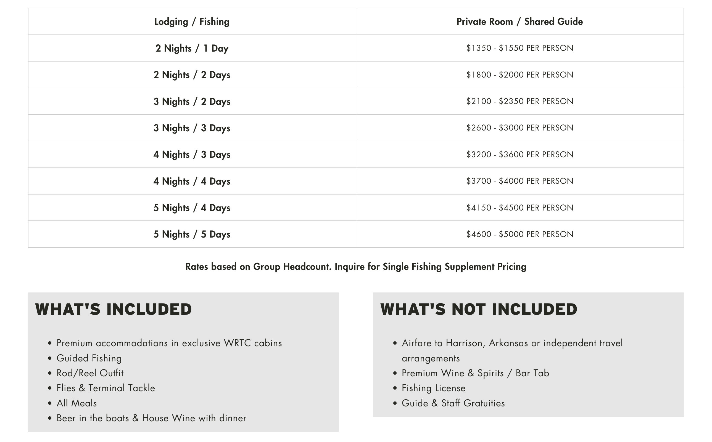712x442 pixels.
Task: Select the "2 Nights / 2 Days" package cell
Action: point(192,75)
